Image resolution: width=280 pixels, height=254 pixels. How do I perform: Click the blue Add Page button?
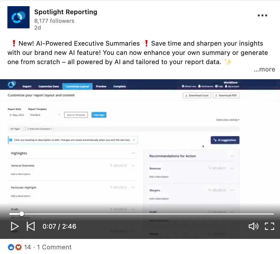pyautogui.click(x=99, y=115)
